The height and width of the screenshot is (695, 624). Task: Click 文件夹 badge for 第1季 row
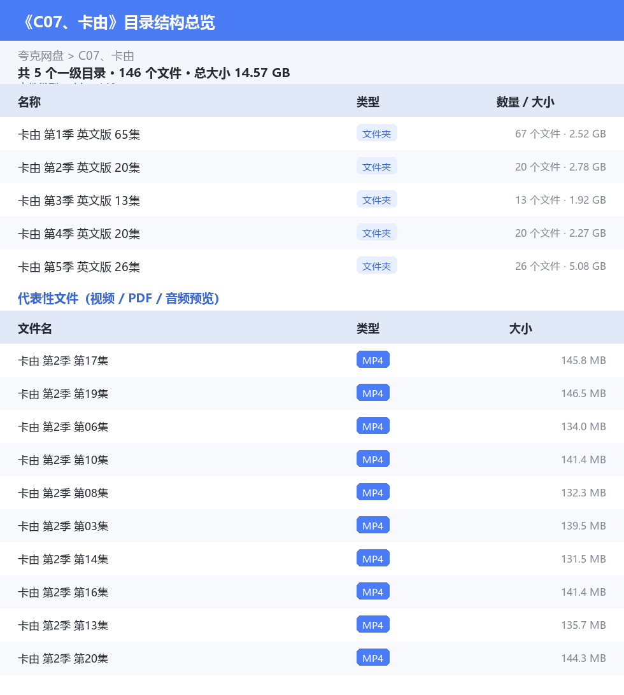(x=376, y=134)
